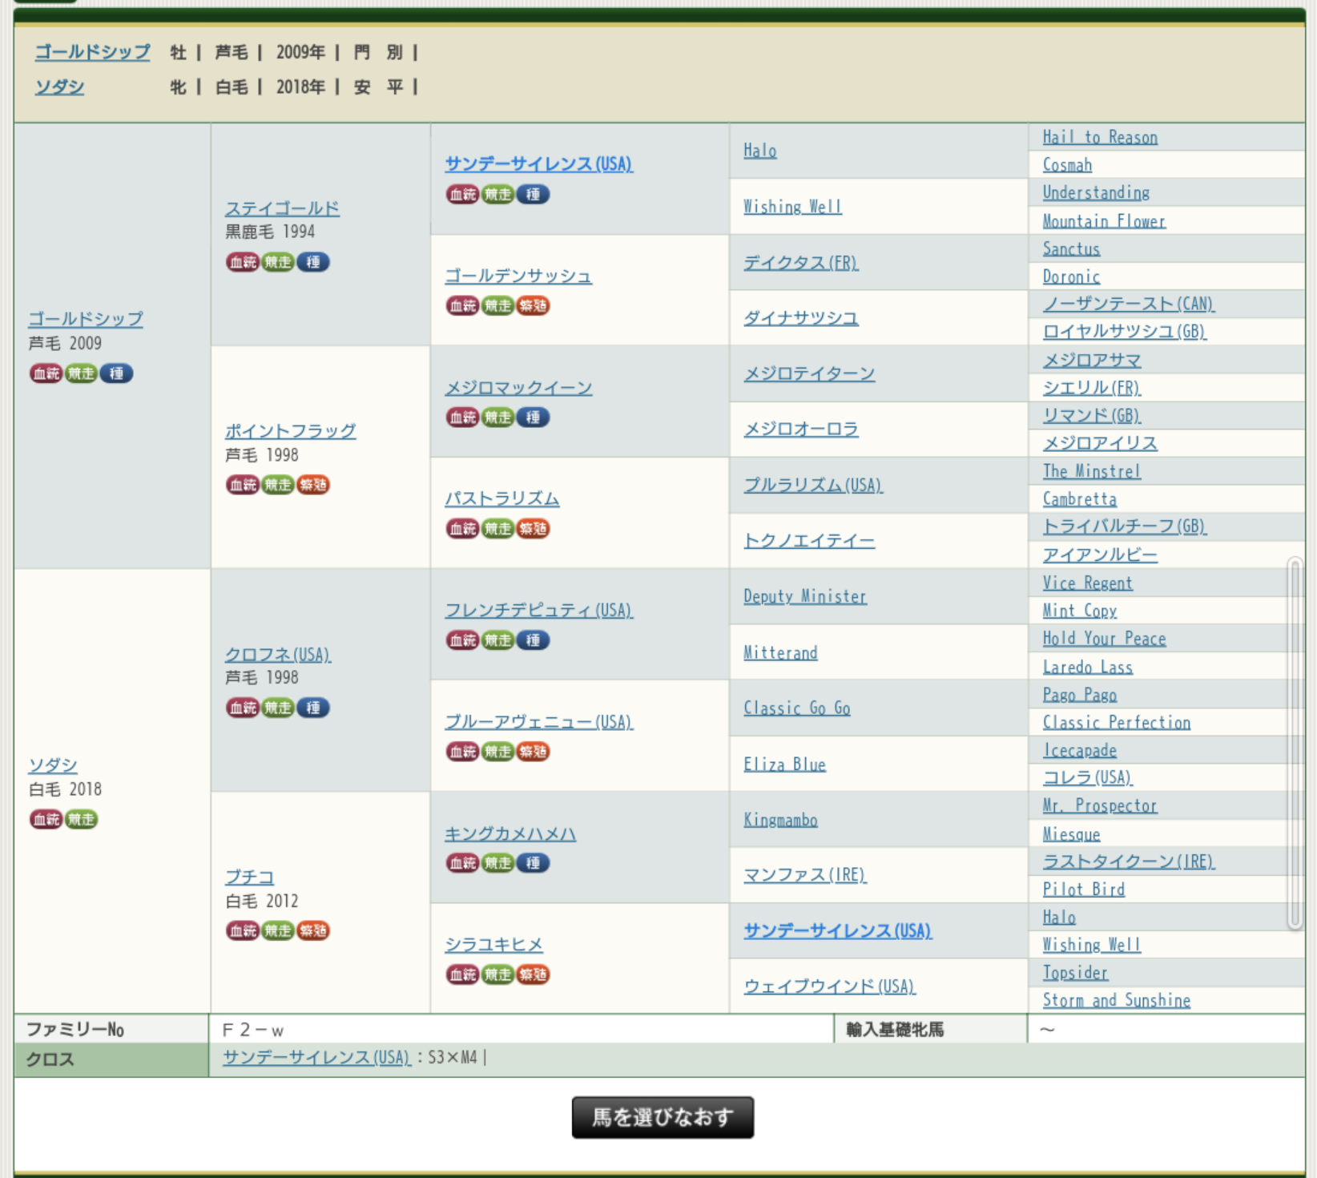Open ゴールドシップ link in the top header

coord(92,52)
